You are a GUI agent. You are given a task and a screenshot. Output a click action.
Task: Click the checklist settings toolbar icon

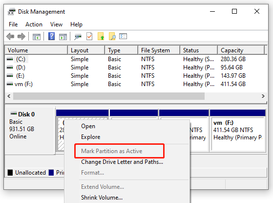tap(123, 36)
